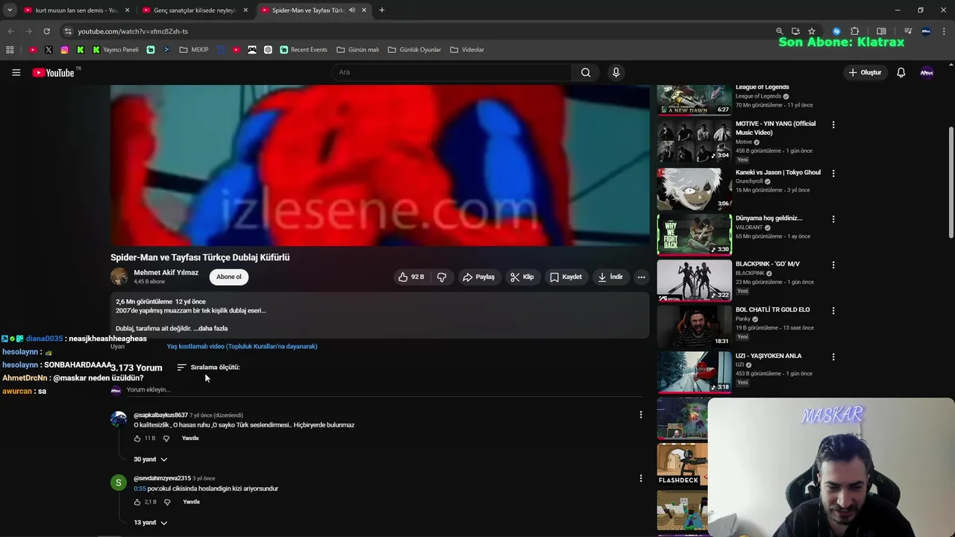Like the video with 92 B likes
This screenshot has width=955, height=537.
click(411, 277)
